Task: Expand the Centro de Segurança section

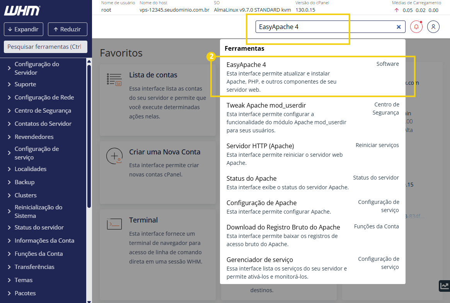Action: coord(43,110)
